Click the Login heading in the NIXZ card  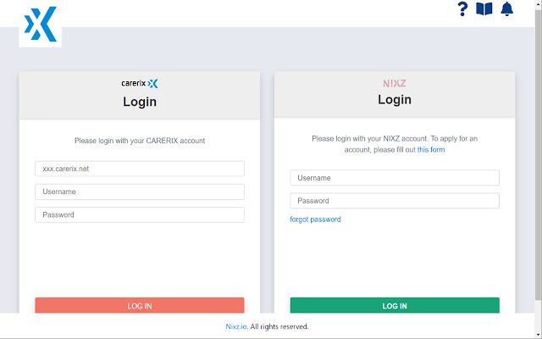coord(395,100)
